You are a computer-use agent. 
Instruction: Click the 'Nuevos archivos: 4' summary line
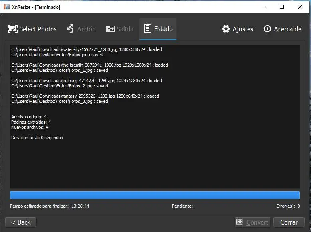point(30,127)
